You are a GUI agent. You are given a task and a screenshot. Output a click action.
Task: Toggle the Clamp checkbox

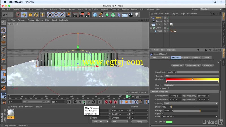coord(163,114)
